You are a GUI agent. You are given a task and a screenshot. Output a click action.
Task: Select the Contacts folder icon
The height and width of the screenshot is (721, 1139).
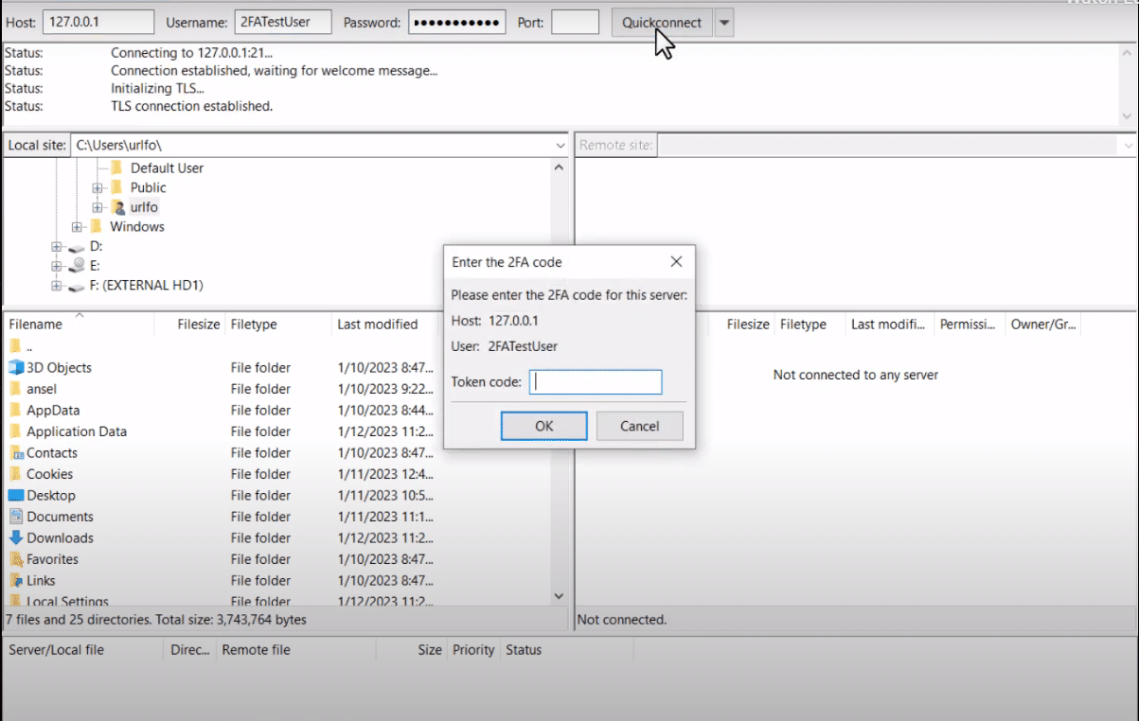pyautogui.click(x=15, y=452)
